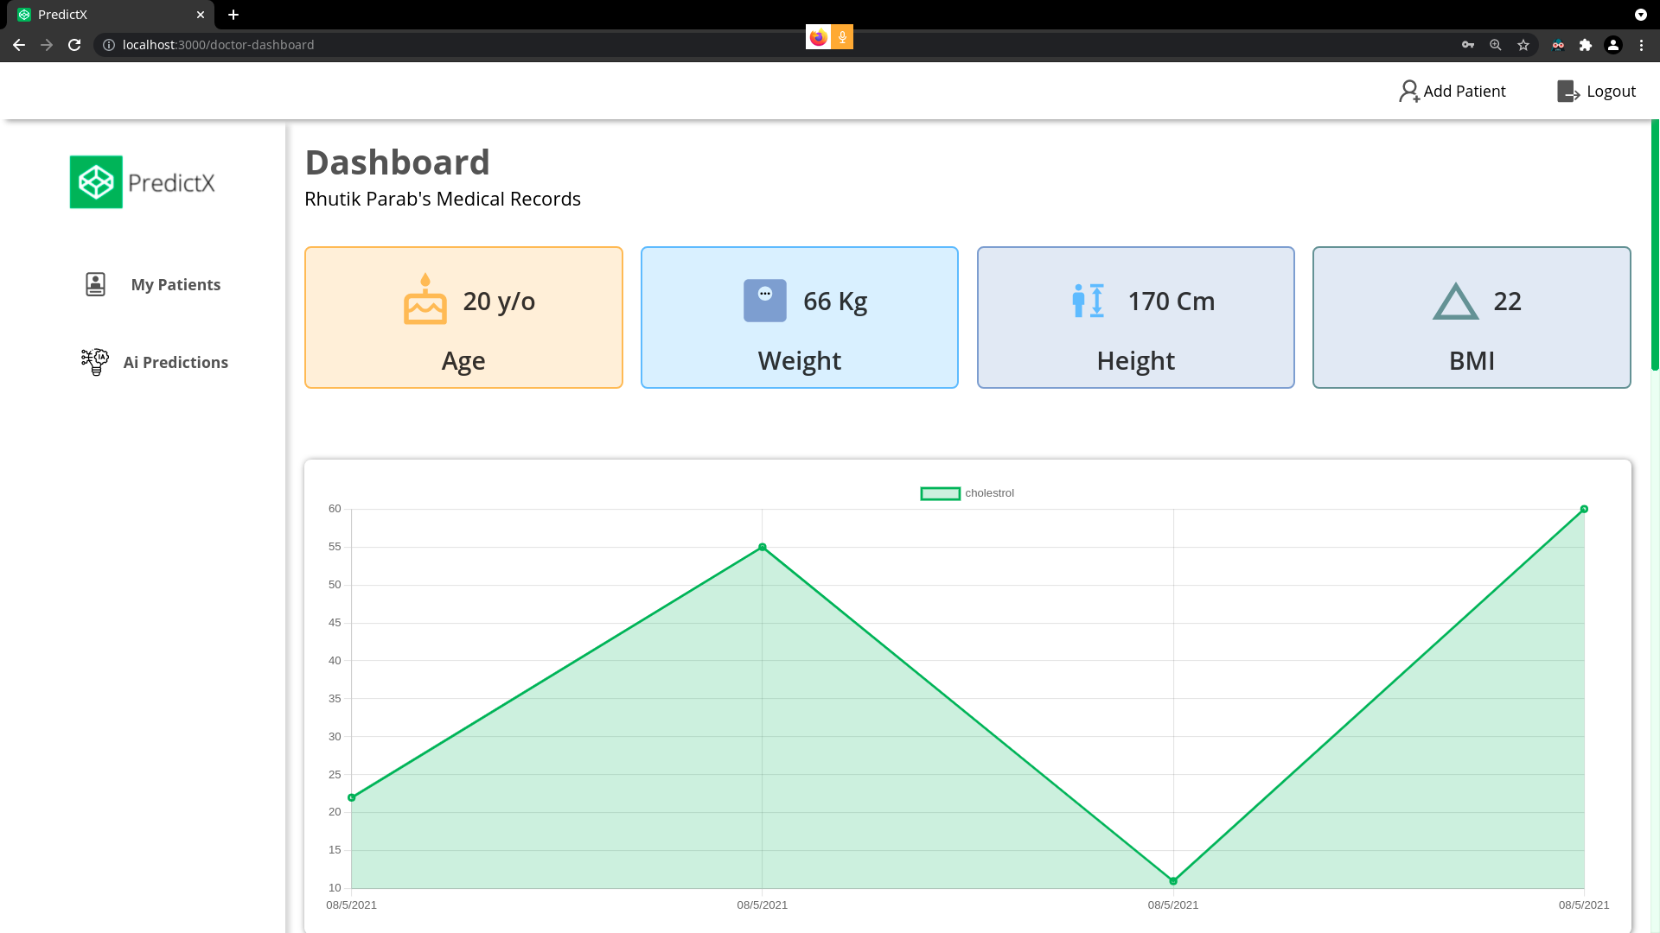Image resolution: width=1660 pixels, height=933 pixels.
Task: Bookmark page with star icon
Action: pos(1523,45)
